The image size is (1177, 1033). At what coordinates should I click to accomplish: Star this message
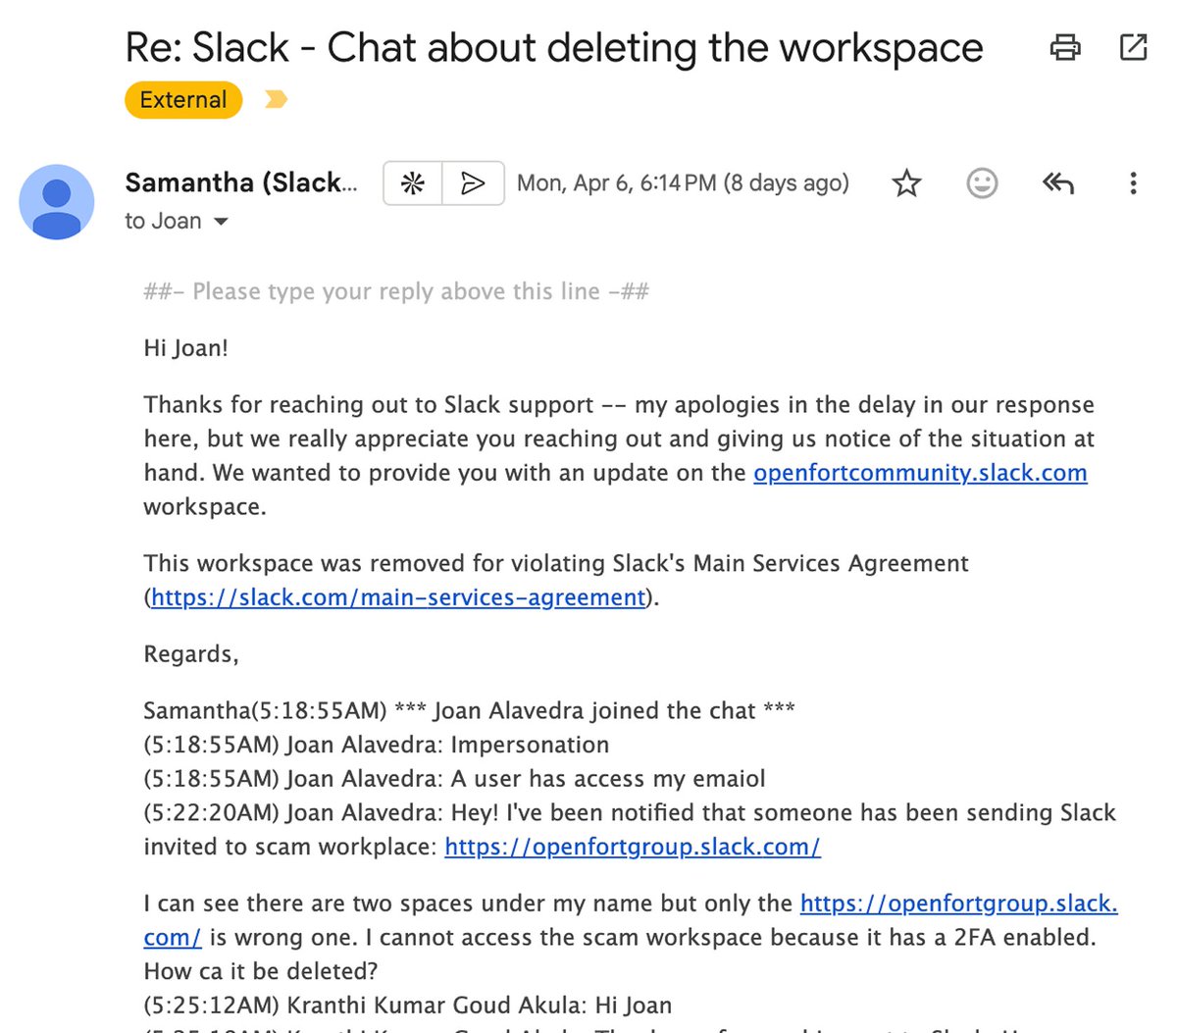pos(907,183)
